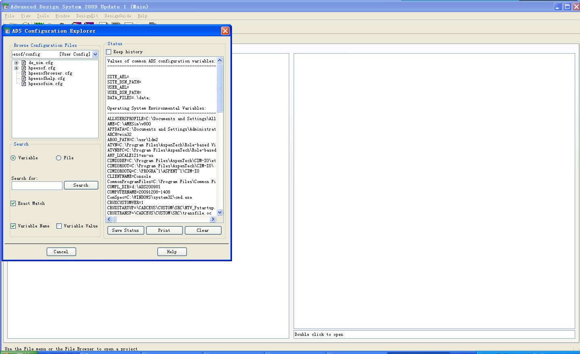Click the Save Status button
580x354 pixels.
point(126,231)
